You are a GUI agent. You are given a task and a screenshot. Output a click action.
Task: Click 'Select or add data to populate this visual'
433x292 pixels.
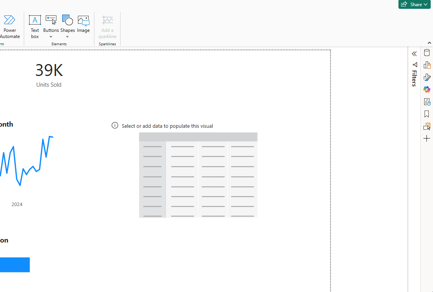(x=167, y=126)
